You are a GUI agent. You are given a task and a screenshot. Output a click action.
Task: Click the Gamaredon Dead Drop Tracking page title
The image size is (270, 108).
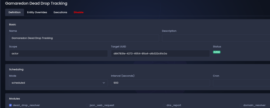[36, 3]
